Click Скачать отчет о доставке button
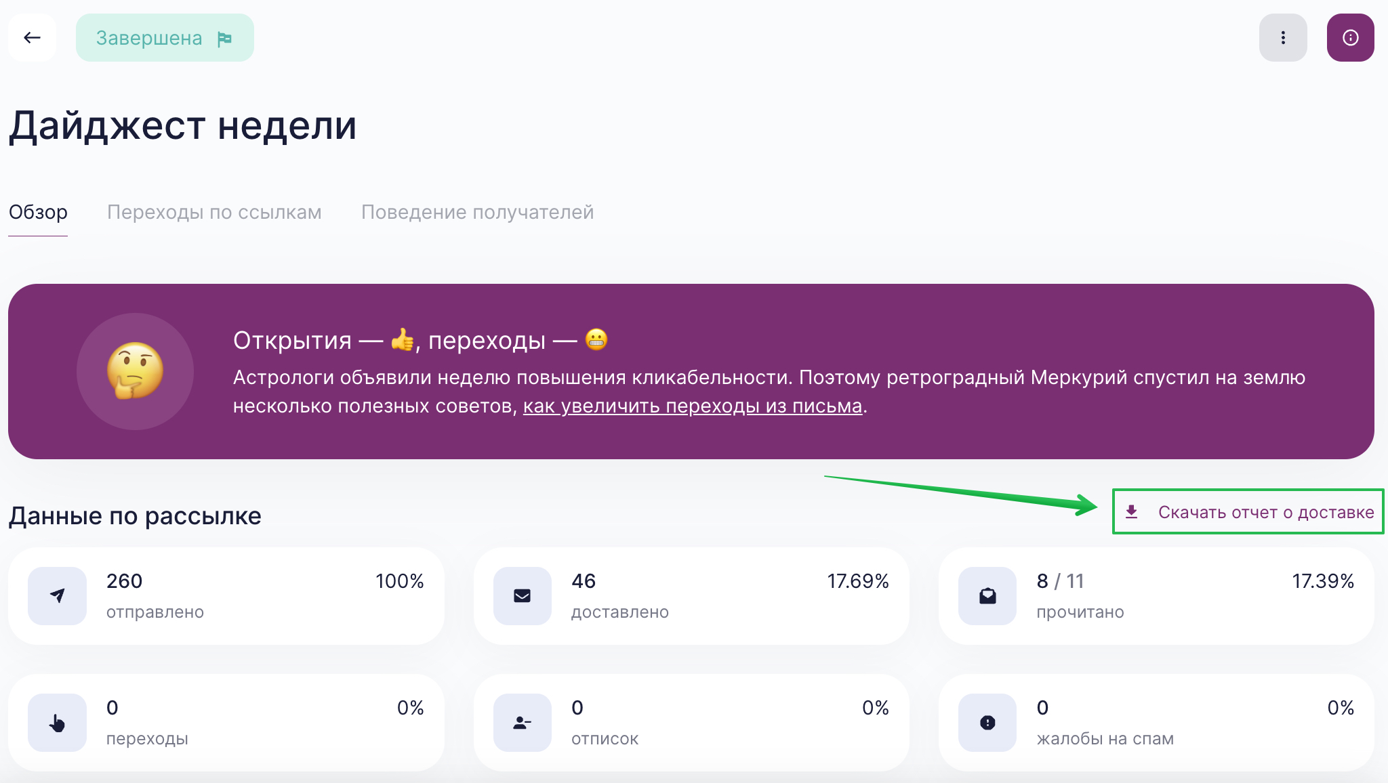Image resolution: width=1388 pixels, height=783 pixels. point(1249,511)
